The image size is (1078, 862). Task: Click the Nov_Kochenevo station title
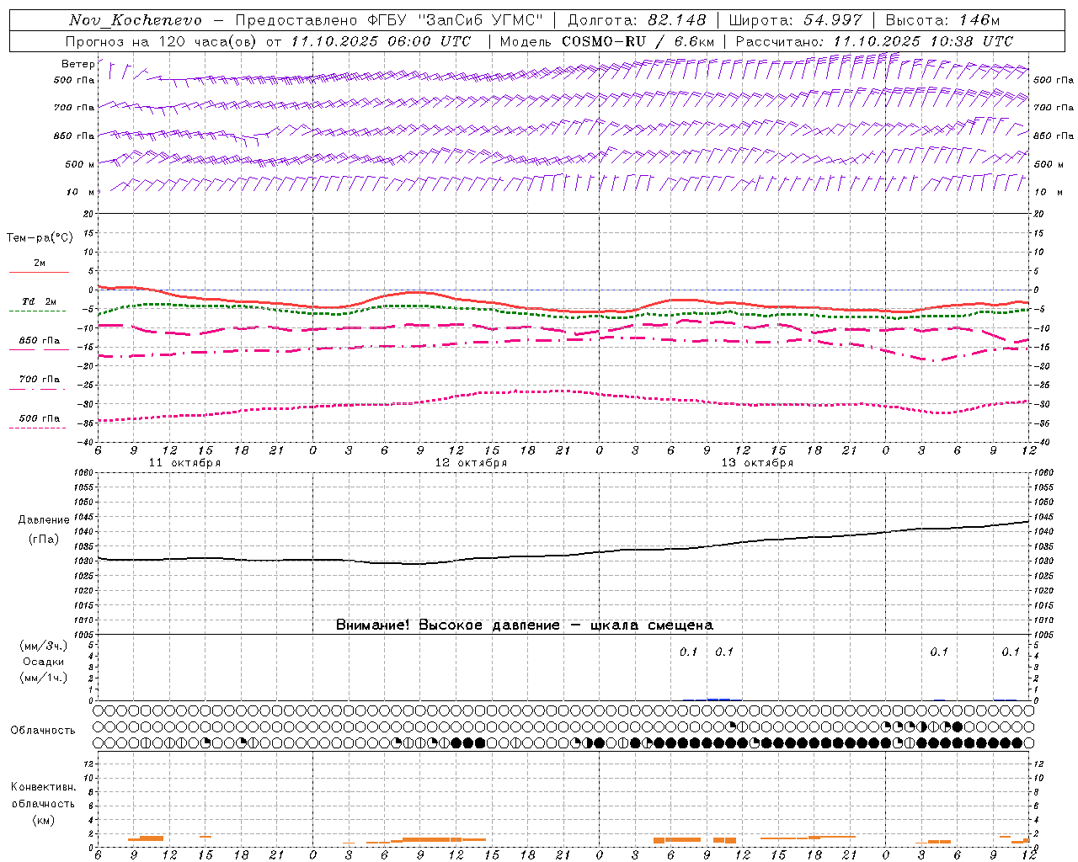coord(136,20)
